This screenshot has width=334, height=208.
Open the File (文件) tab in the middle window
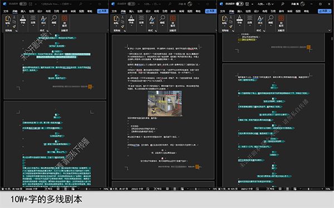click(x=114, y=11)
